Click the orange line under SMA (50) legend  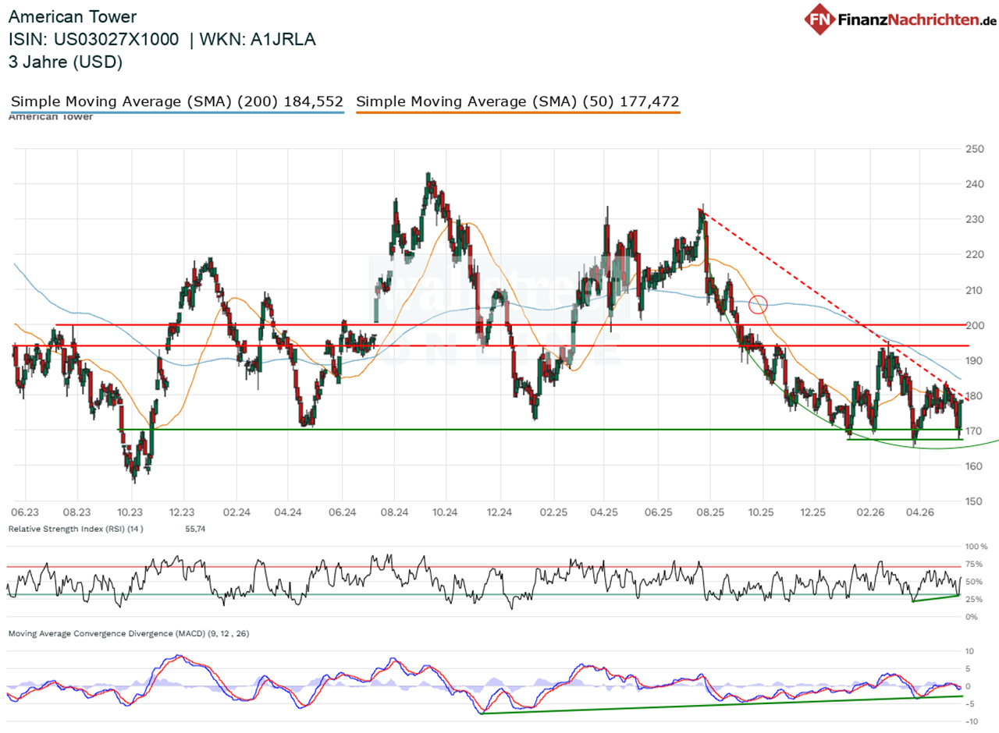[x=517, y=112]
